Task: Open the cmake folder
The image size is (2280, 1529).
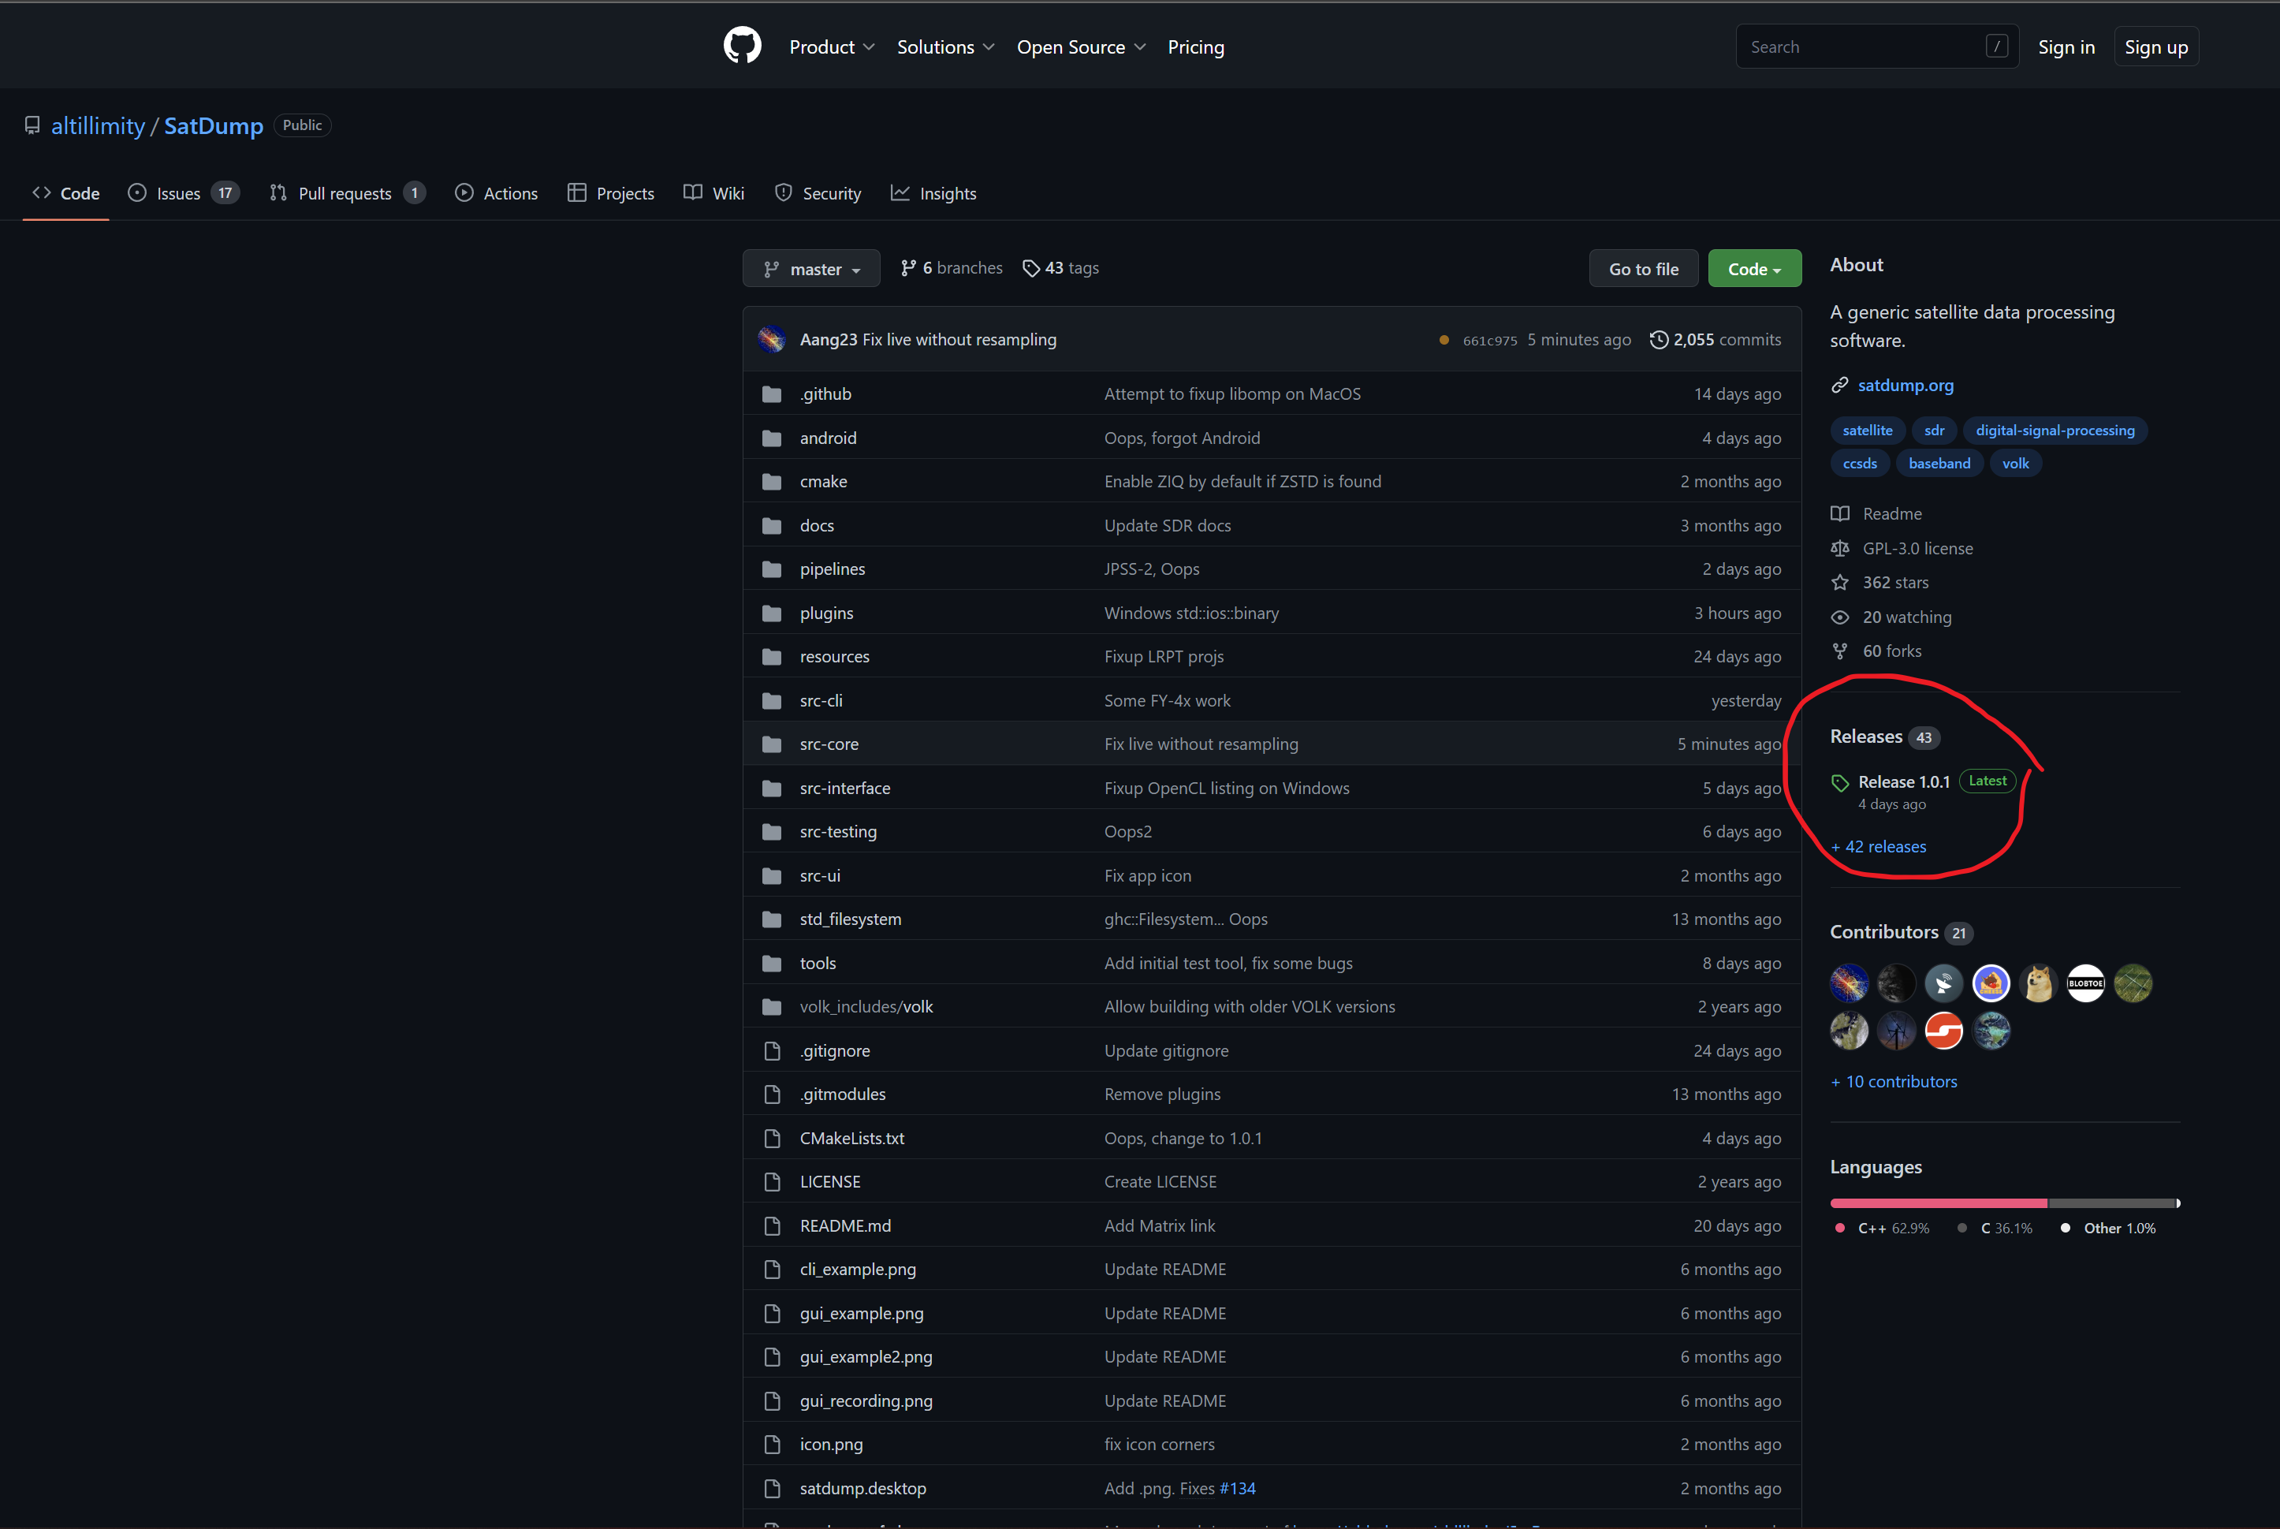Action: pyautogui.click(x=823, y=482)
